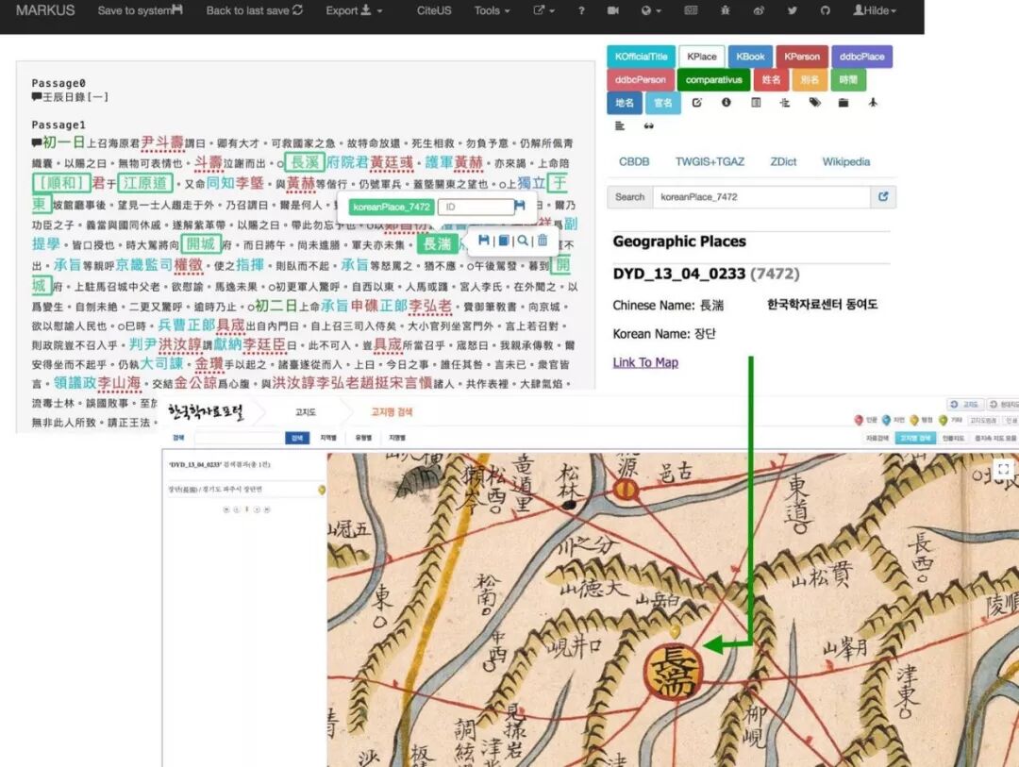
Task: Open the Hilde user account menu
Action: [875, 10]
